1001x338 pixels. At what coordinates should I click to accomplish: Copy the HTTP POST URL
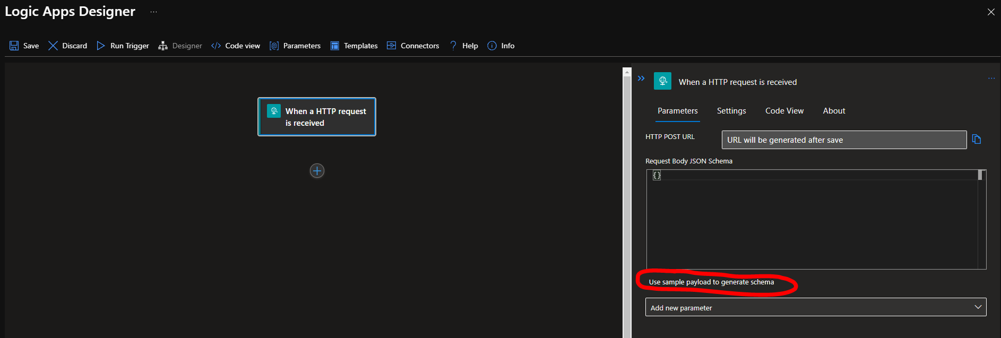click(x=977, y=139)
